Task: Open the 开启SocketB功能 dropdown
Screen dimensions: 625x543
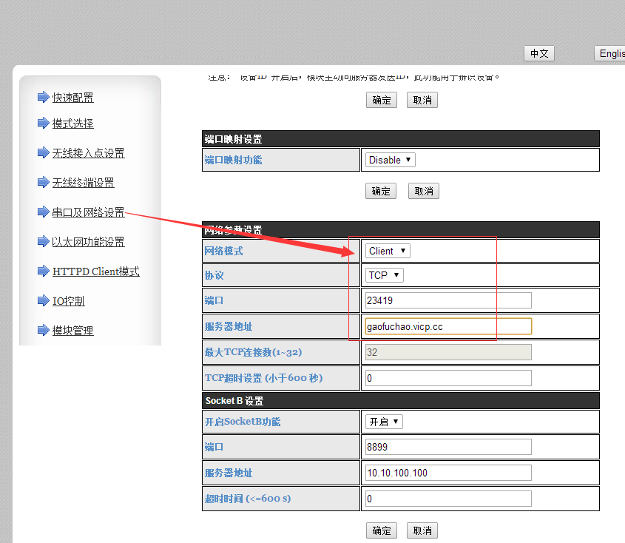Action: click(x=384, y=422)
